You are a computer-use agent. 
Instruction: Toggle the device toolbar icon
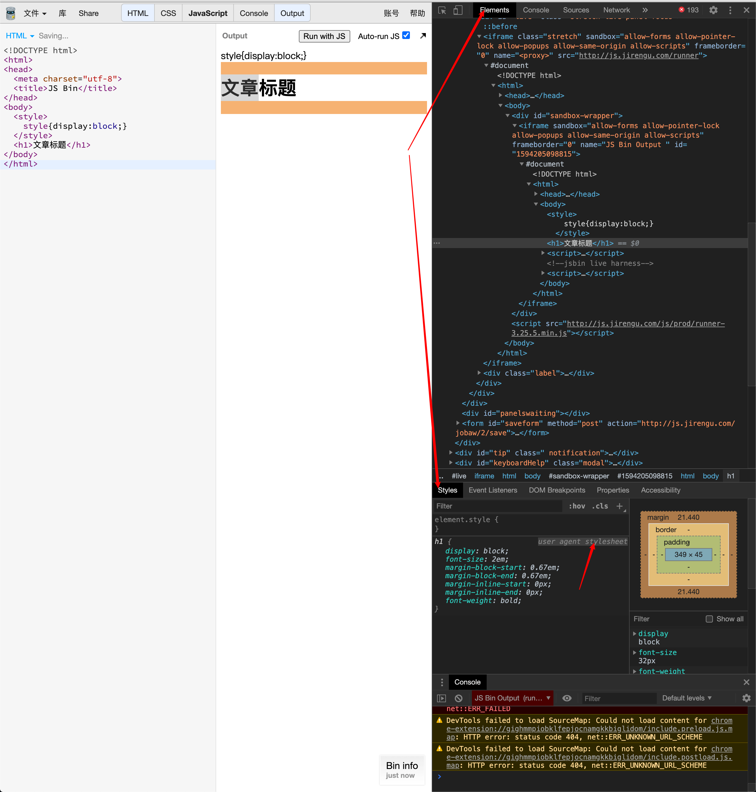[458, 10]
